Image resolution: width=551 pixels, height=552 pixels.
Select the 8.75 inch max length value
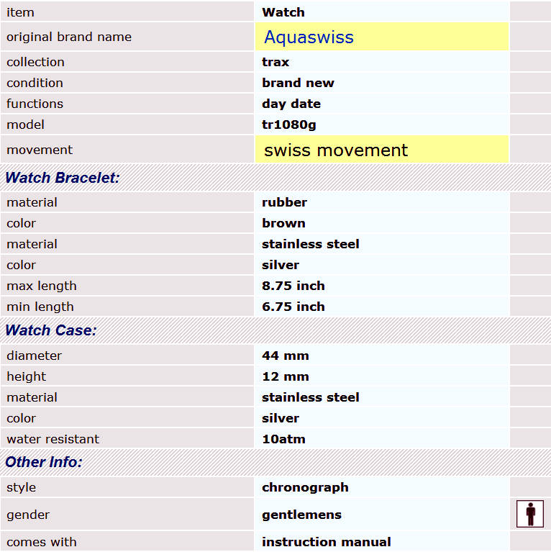293,286
